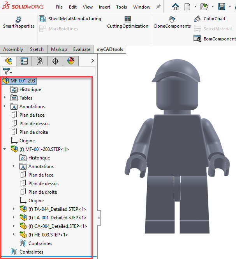Switch to the Sketch tab
236x259 pixels.
(37, 49)
